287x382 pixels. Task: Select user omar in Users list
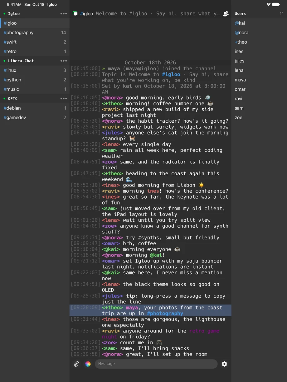tap(259, 89)
